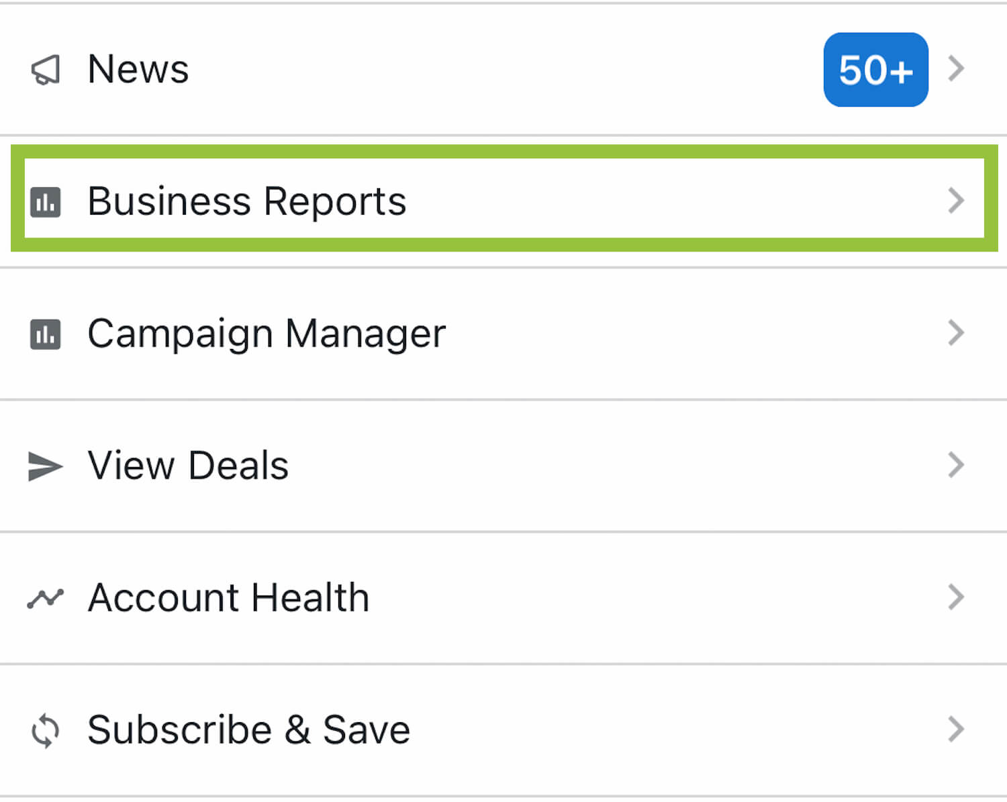Expand News using its right chevron
This screenshot has width=1007, height=802.
(x=957, y=68)
